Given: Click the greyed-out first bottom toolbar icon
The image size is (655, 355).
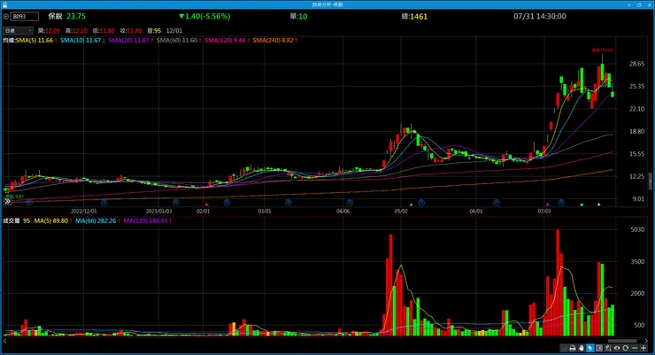Looking at the screenshot, I should 564,348.
